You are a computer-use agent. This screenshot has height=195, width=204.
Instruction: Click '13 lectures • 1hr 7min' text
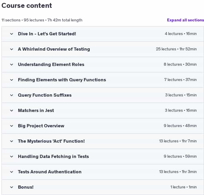pyautogui.click(x=178, y=141)
